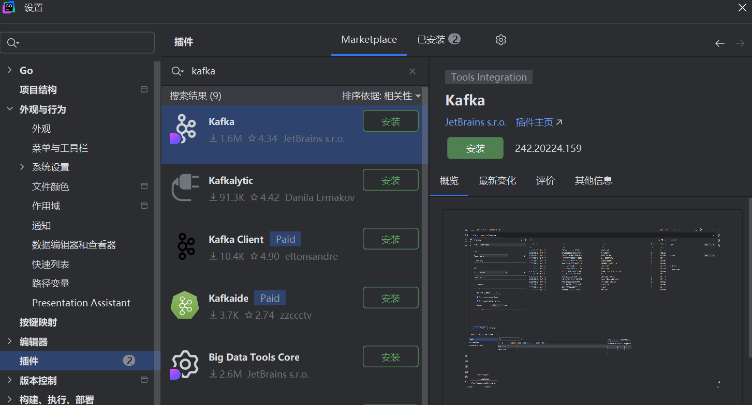Viewport: 752px width, 405px height.
Task: Expand the 构建、执行、部署 node
Action: tap(9, 399)
